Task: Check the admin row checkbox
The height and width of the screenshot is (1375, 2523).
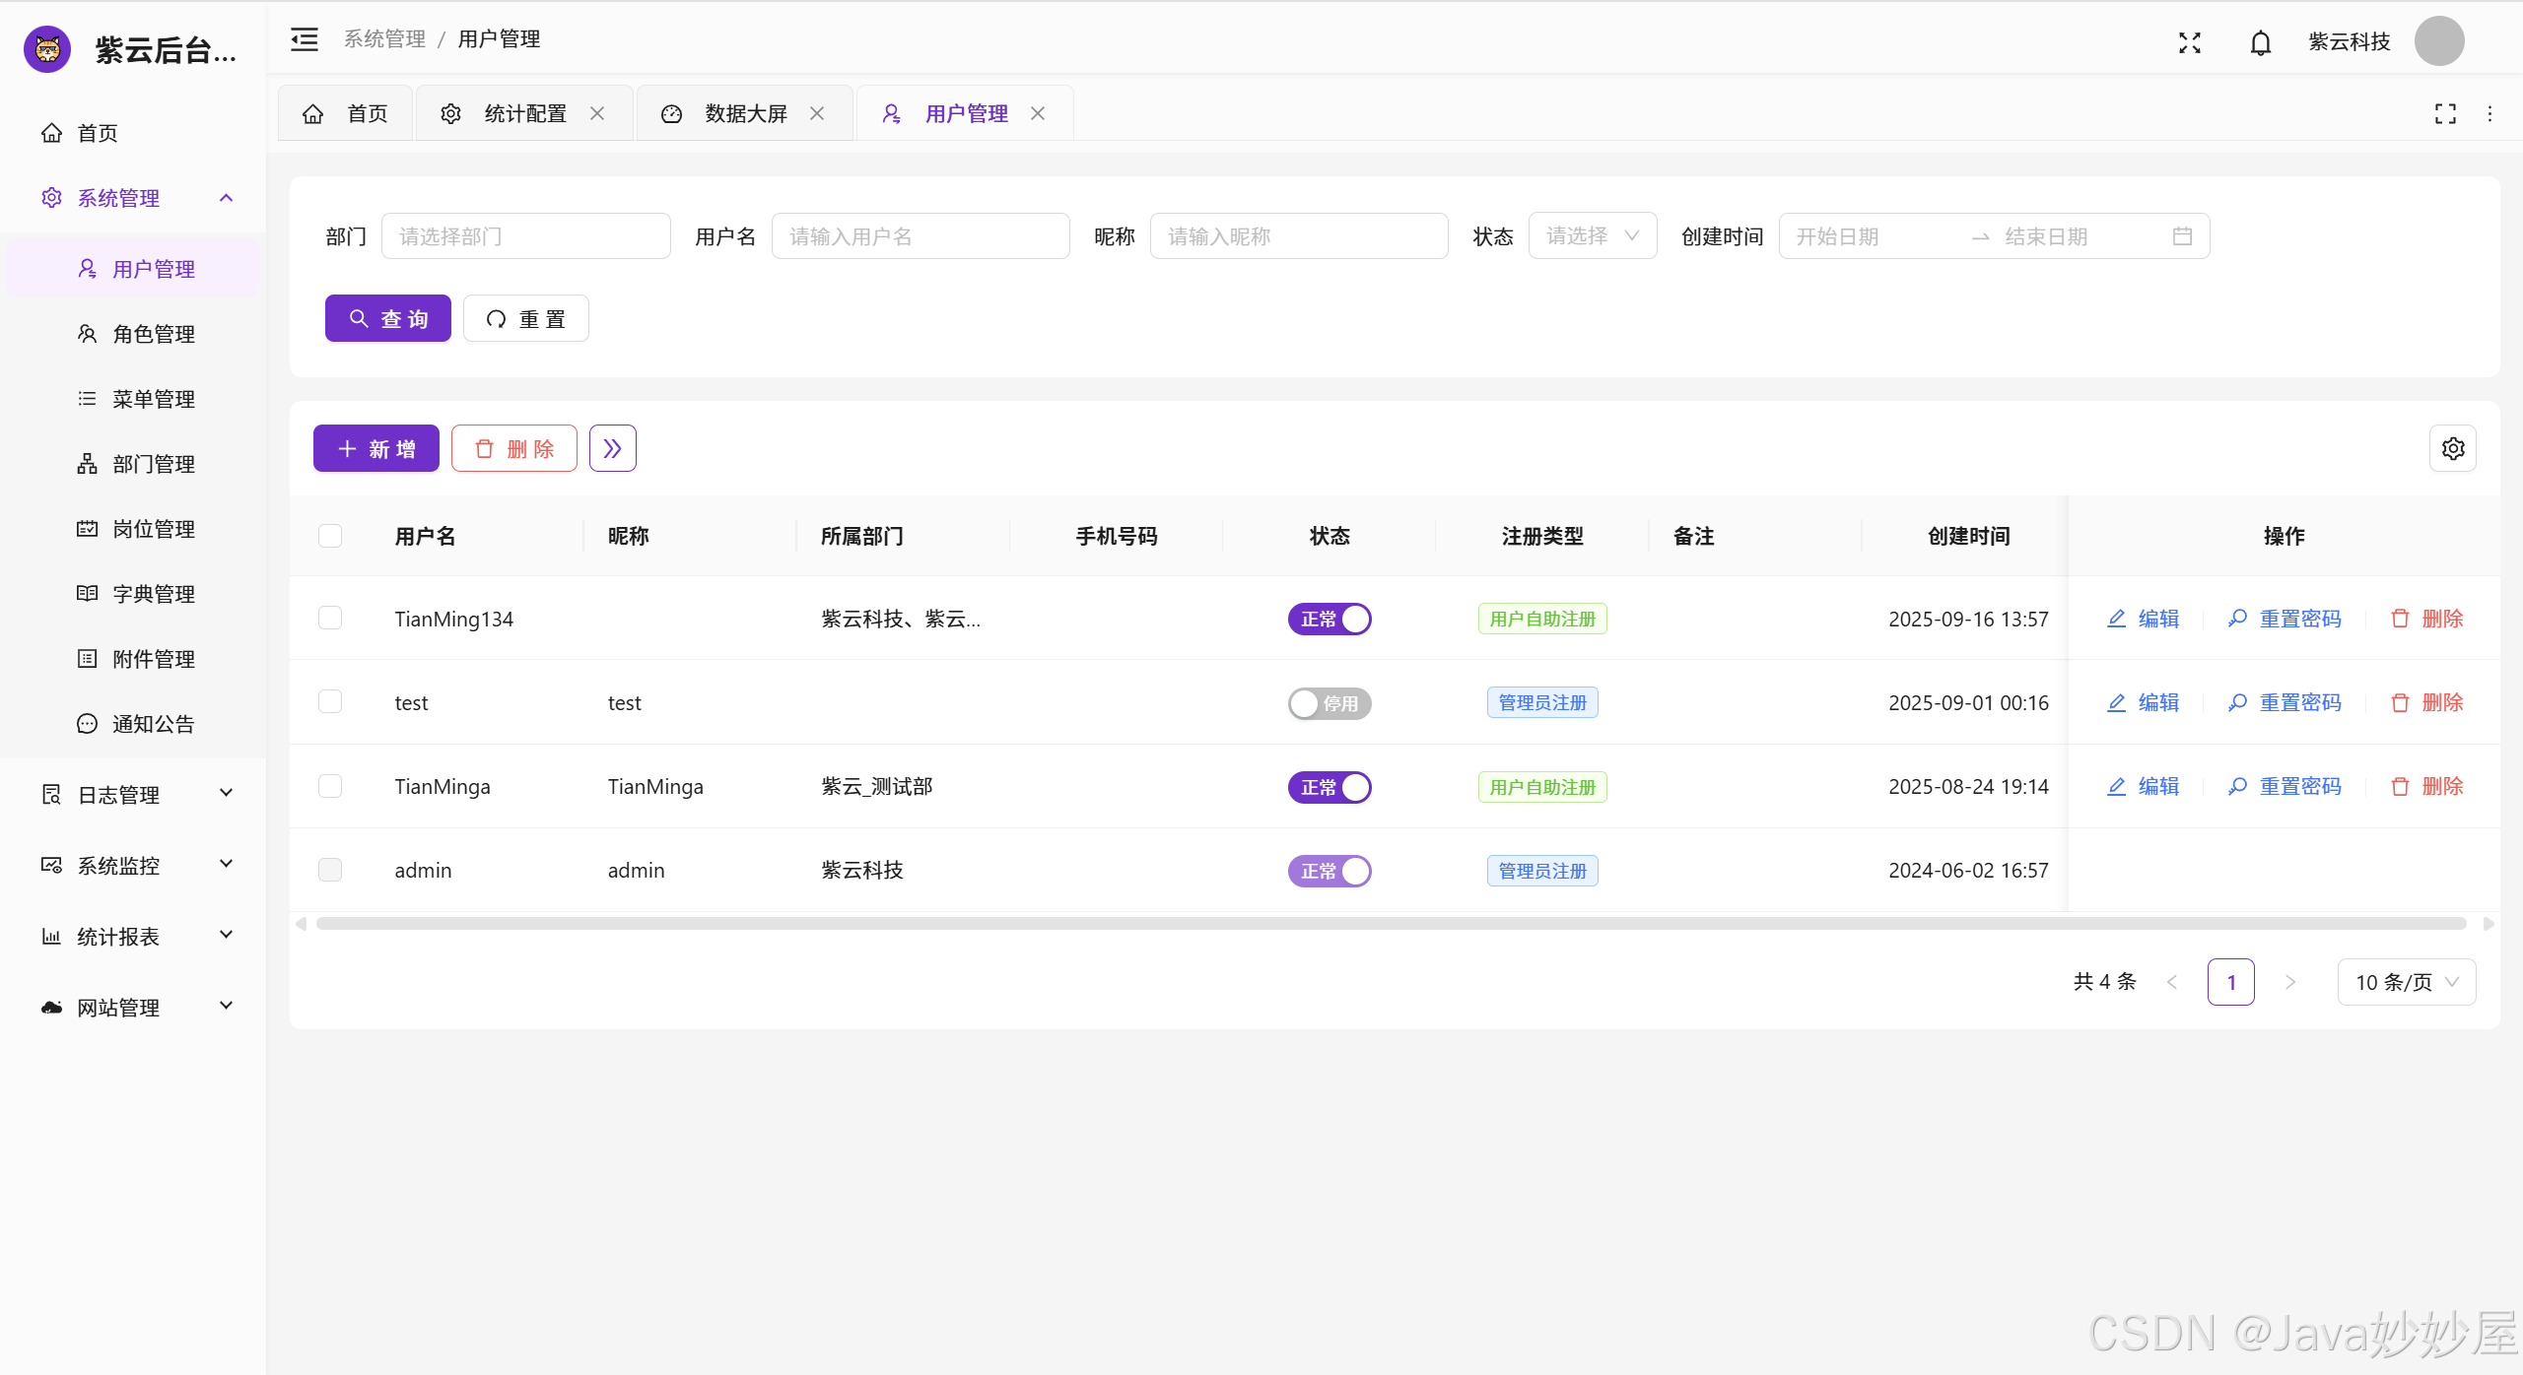Action: tap(330, 870)
